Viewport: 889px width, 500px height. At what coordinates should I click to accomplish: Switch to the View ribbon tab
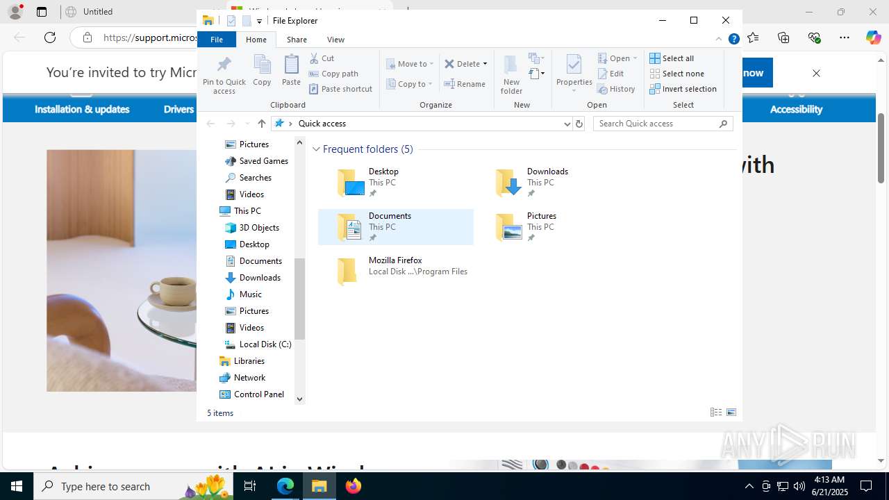pyautogui.click(x=335, y=40)
